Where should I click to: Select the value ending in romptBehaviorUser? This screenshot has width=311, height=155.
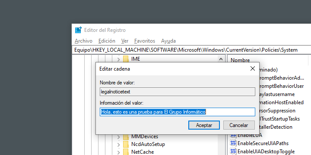[282, 86]
